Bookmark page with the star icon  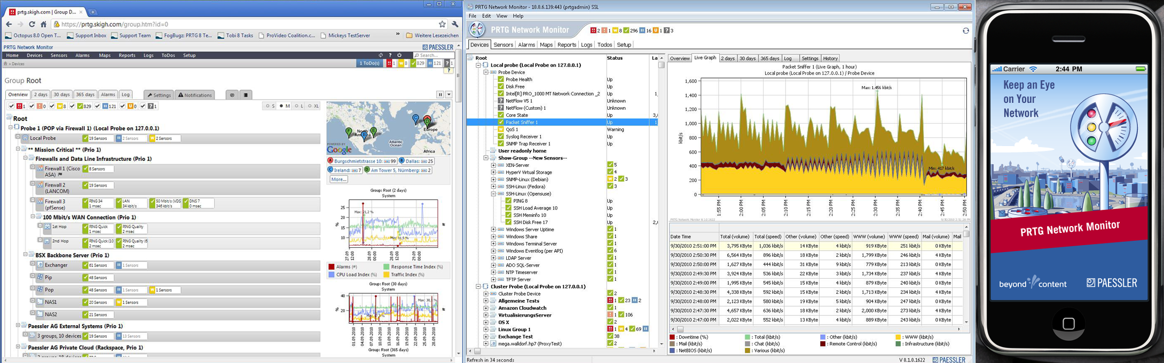point(442,24)
